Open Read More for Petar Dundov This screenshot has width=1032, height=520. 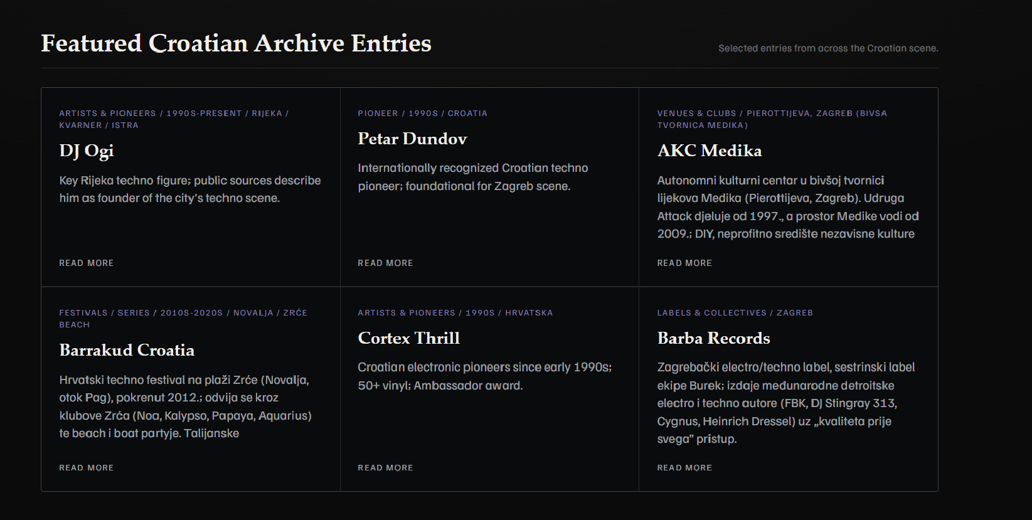[385, 263]
